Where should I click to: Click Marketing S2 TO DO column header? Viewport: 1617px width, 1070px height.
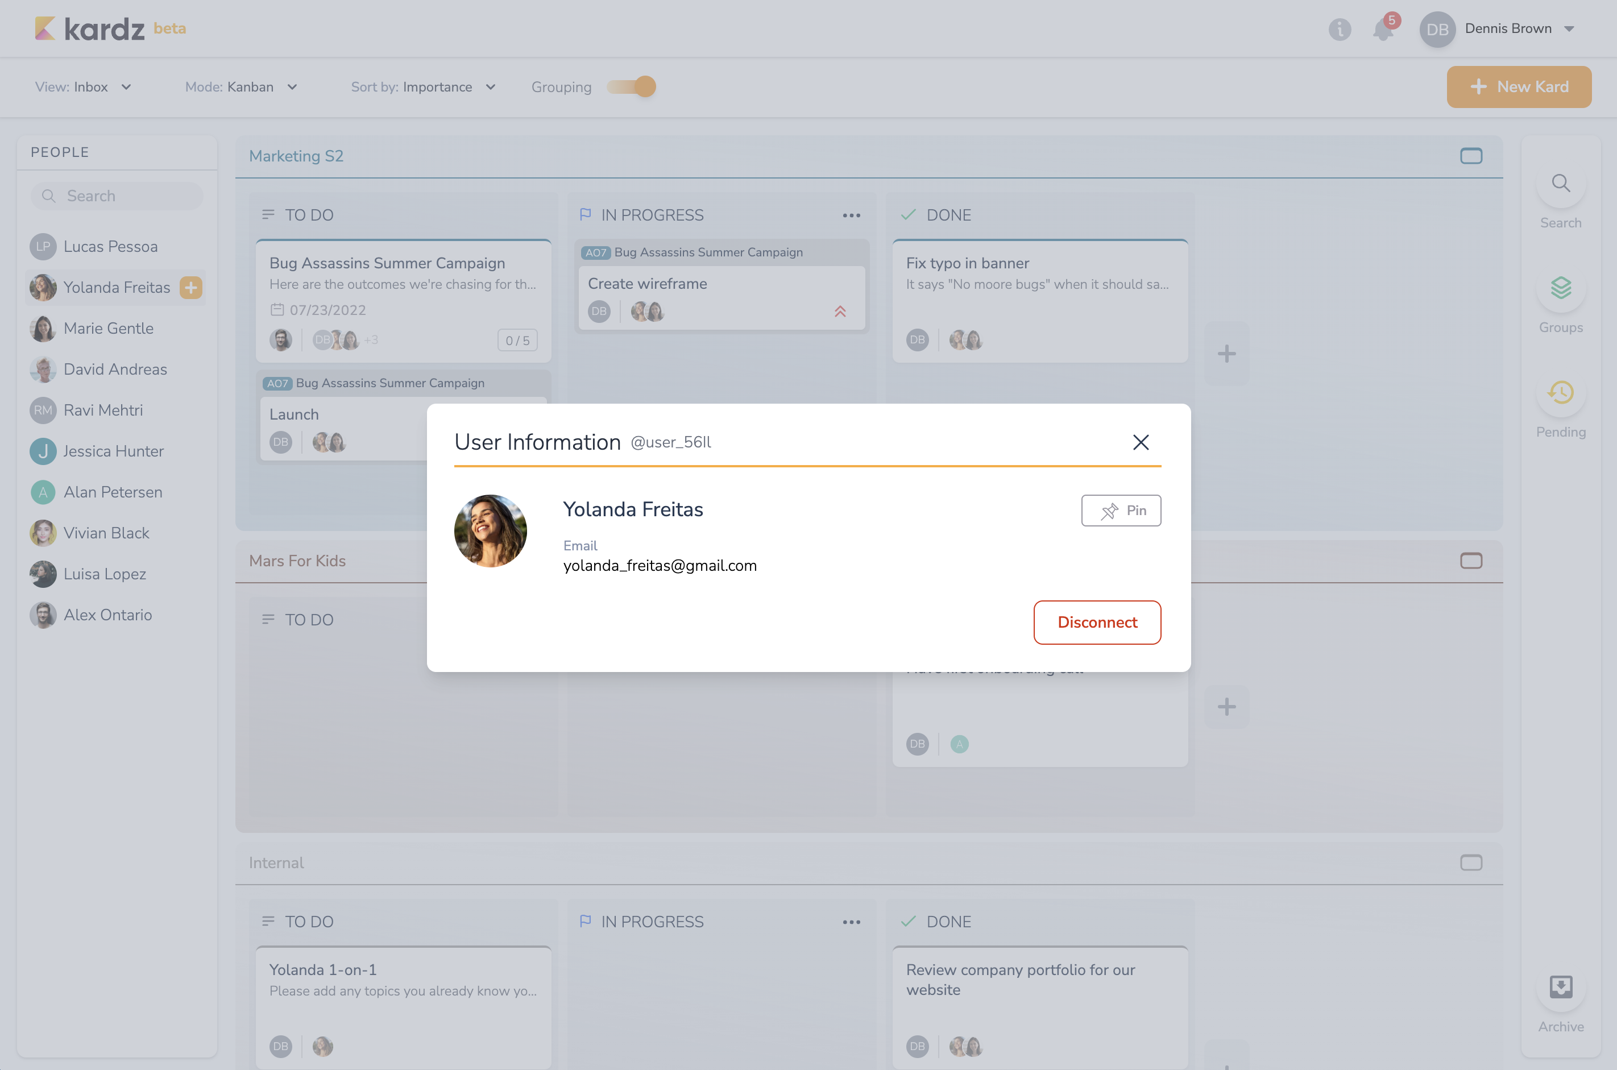[x=298, y=215]
